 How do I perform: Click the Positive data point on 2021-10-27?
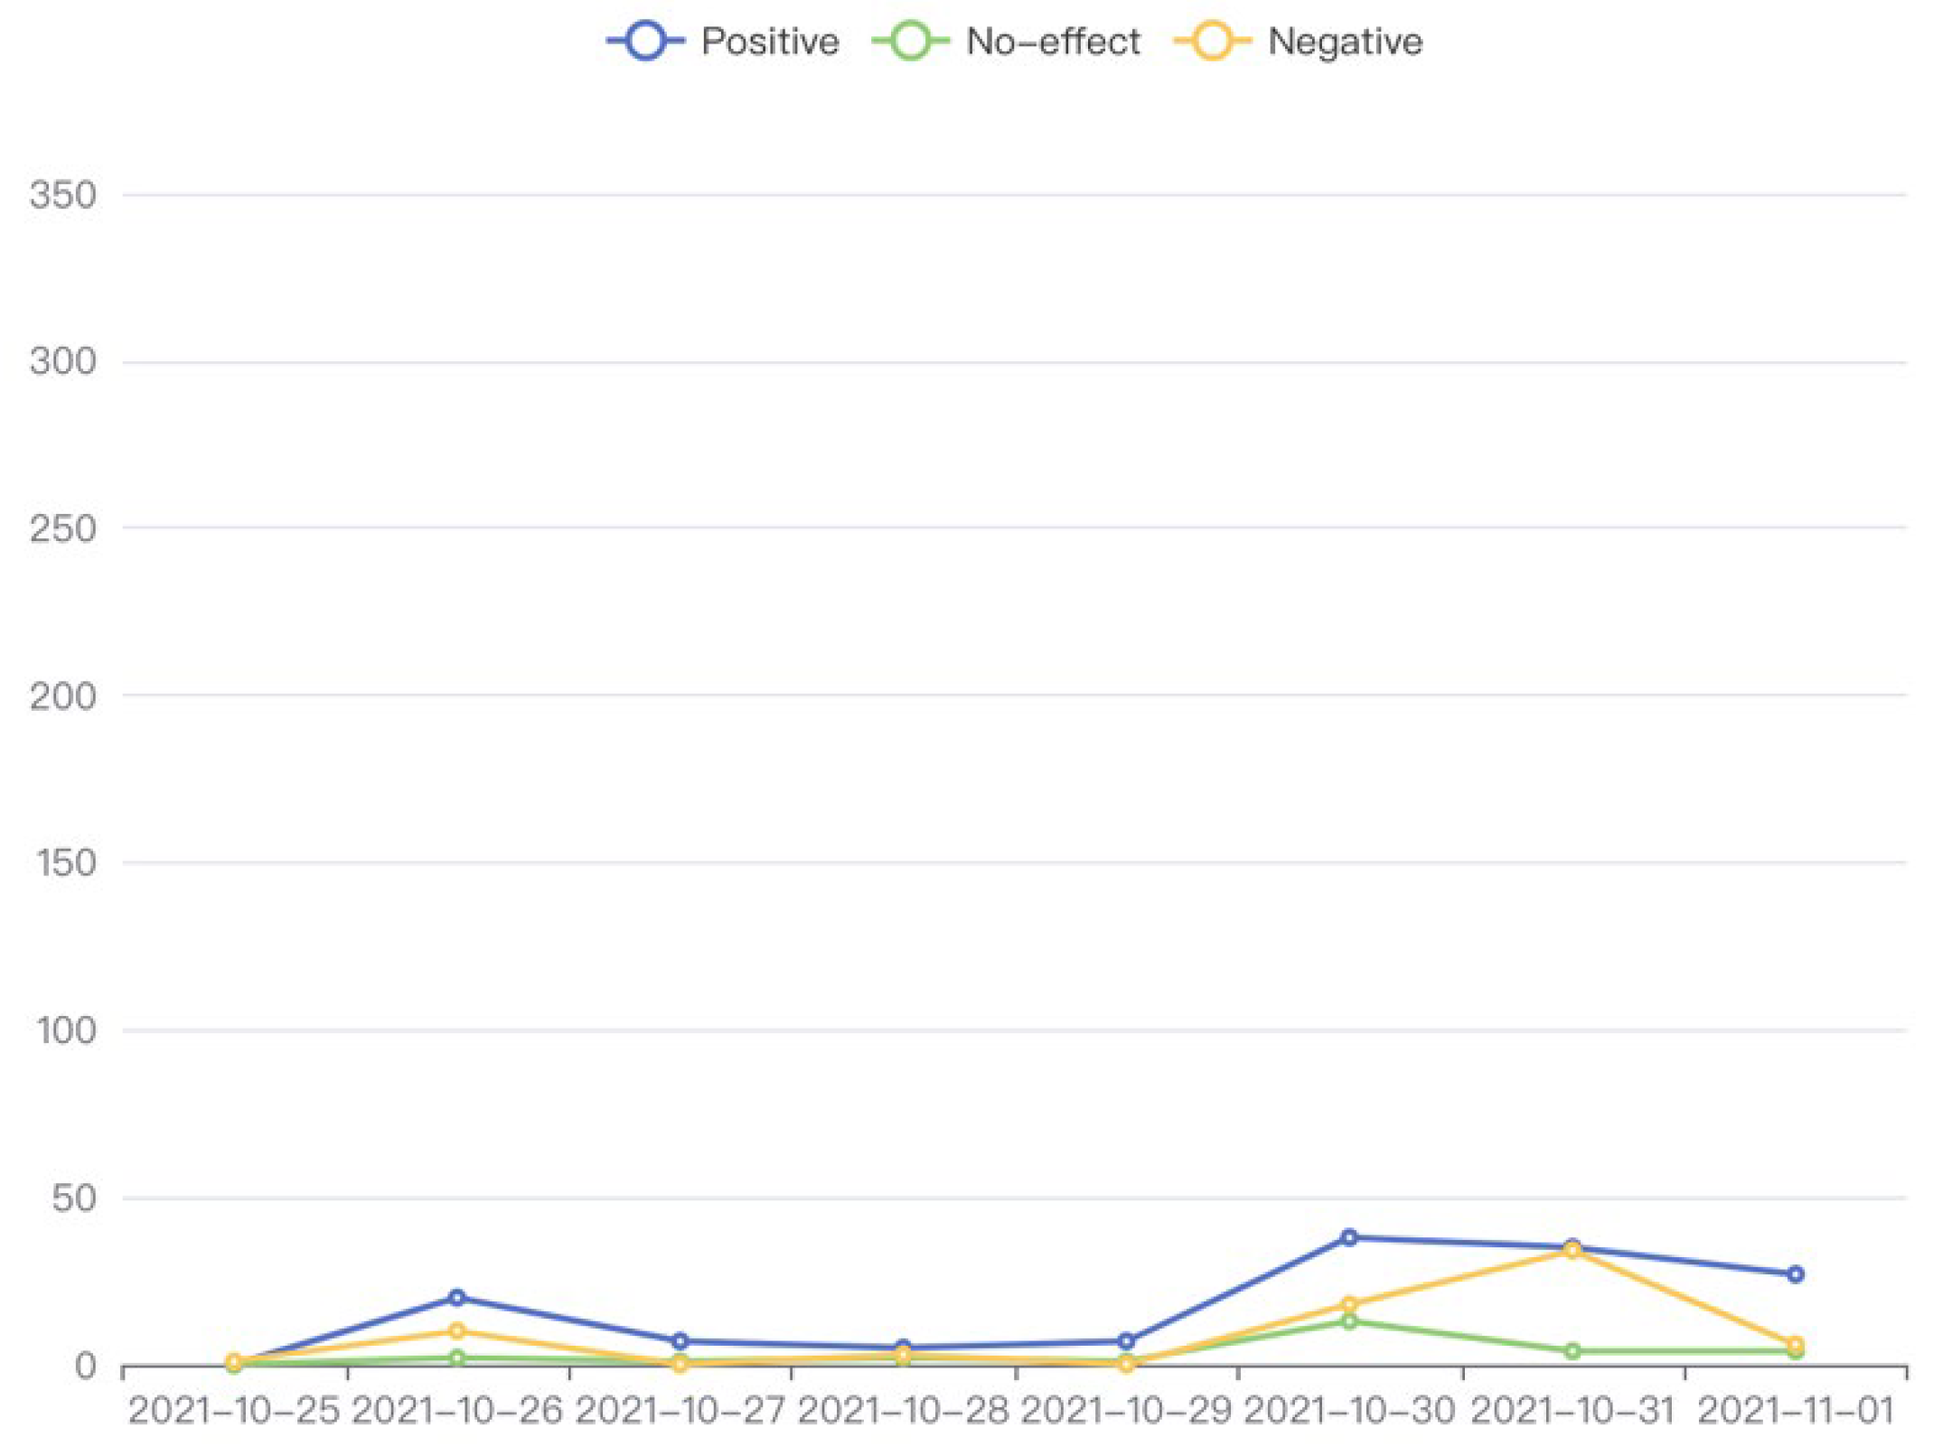click(680, 1341)
